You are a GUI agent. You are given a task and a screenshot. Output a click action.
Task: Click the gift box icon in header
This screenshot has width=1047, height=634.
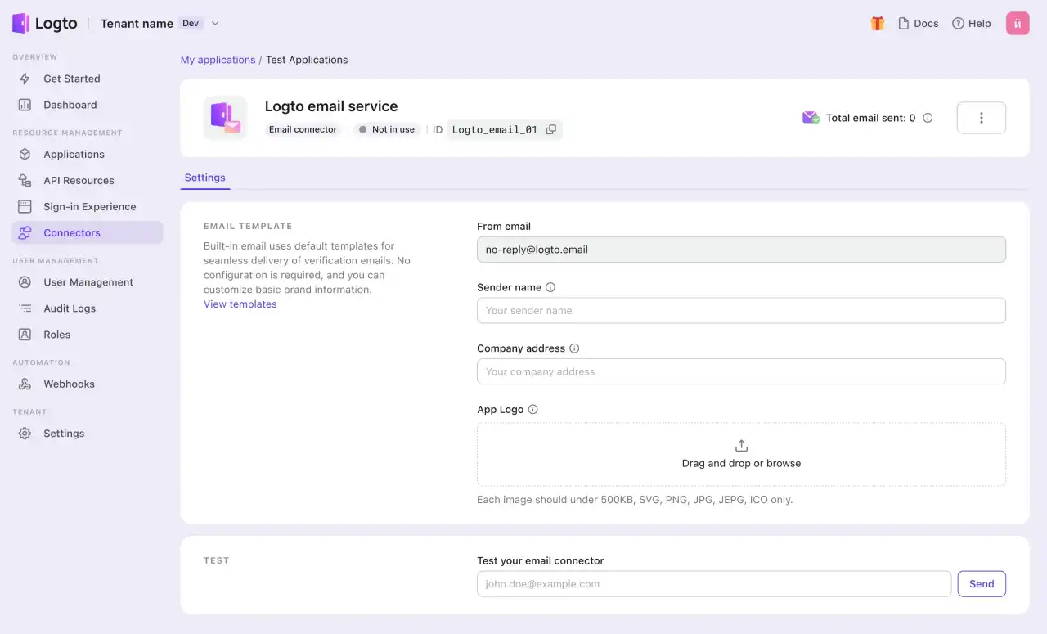click(877, 24)
